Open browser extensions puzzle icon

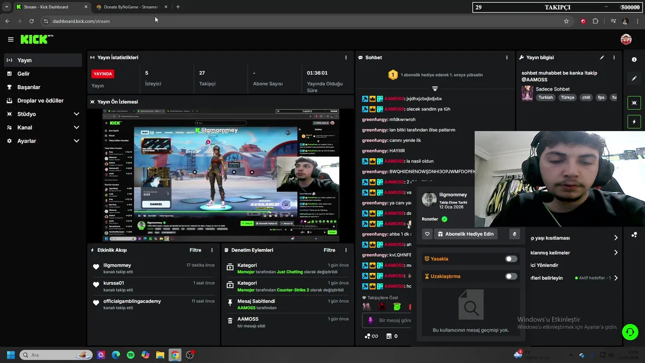pyautogui.click(x=596, y=21)
